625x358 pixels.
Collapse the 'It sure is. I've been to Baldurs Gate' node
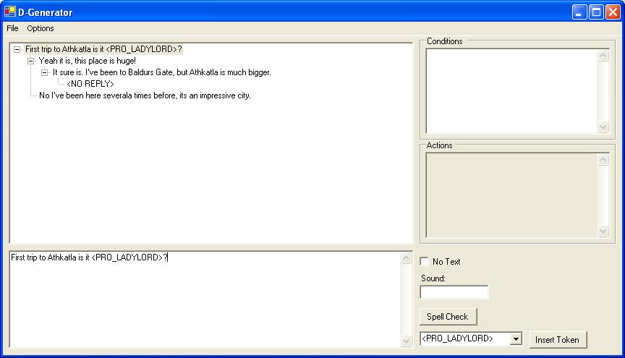[45, 72]
